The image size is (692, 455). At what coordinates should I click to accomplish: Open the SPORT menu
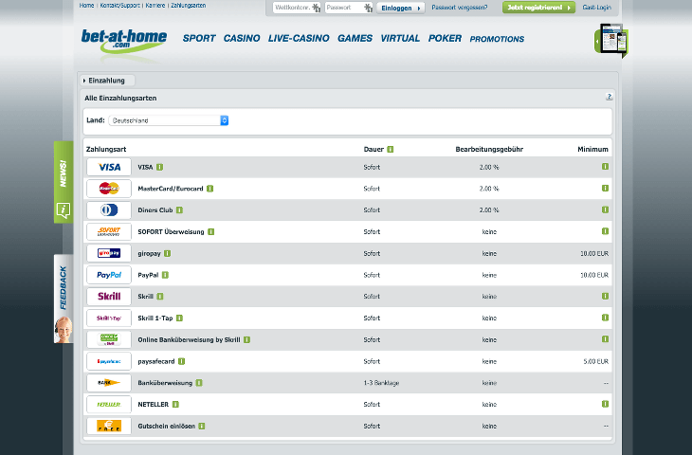point(199,39)
